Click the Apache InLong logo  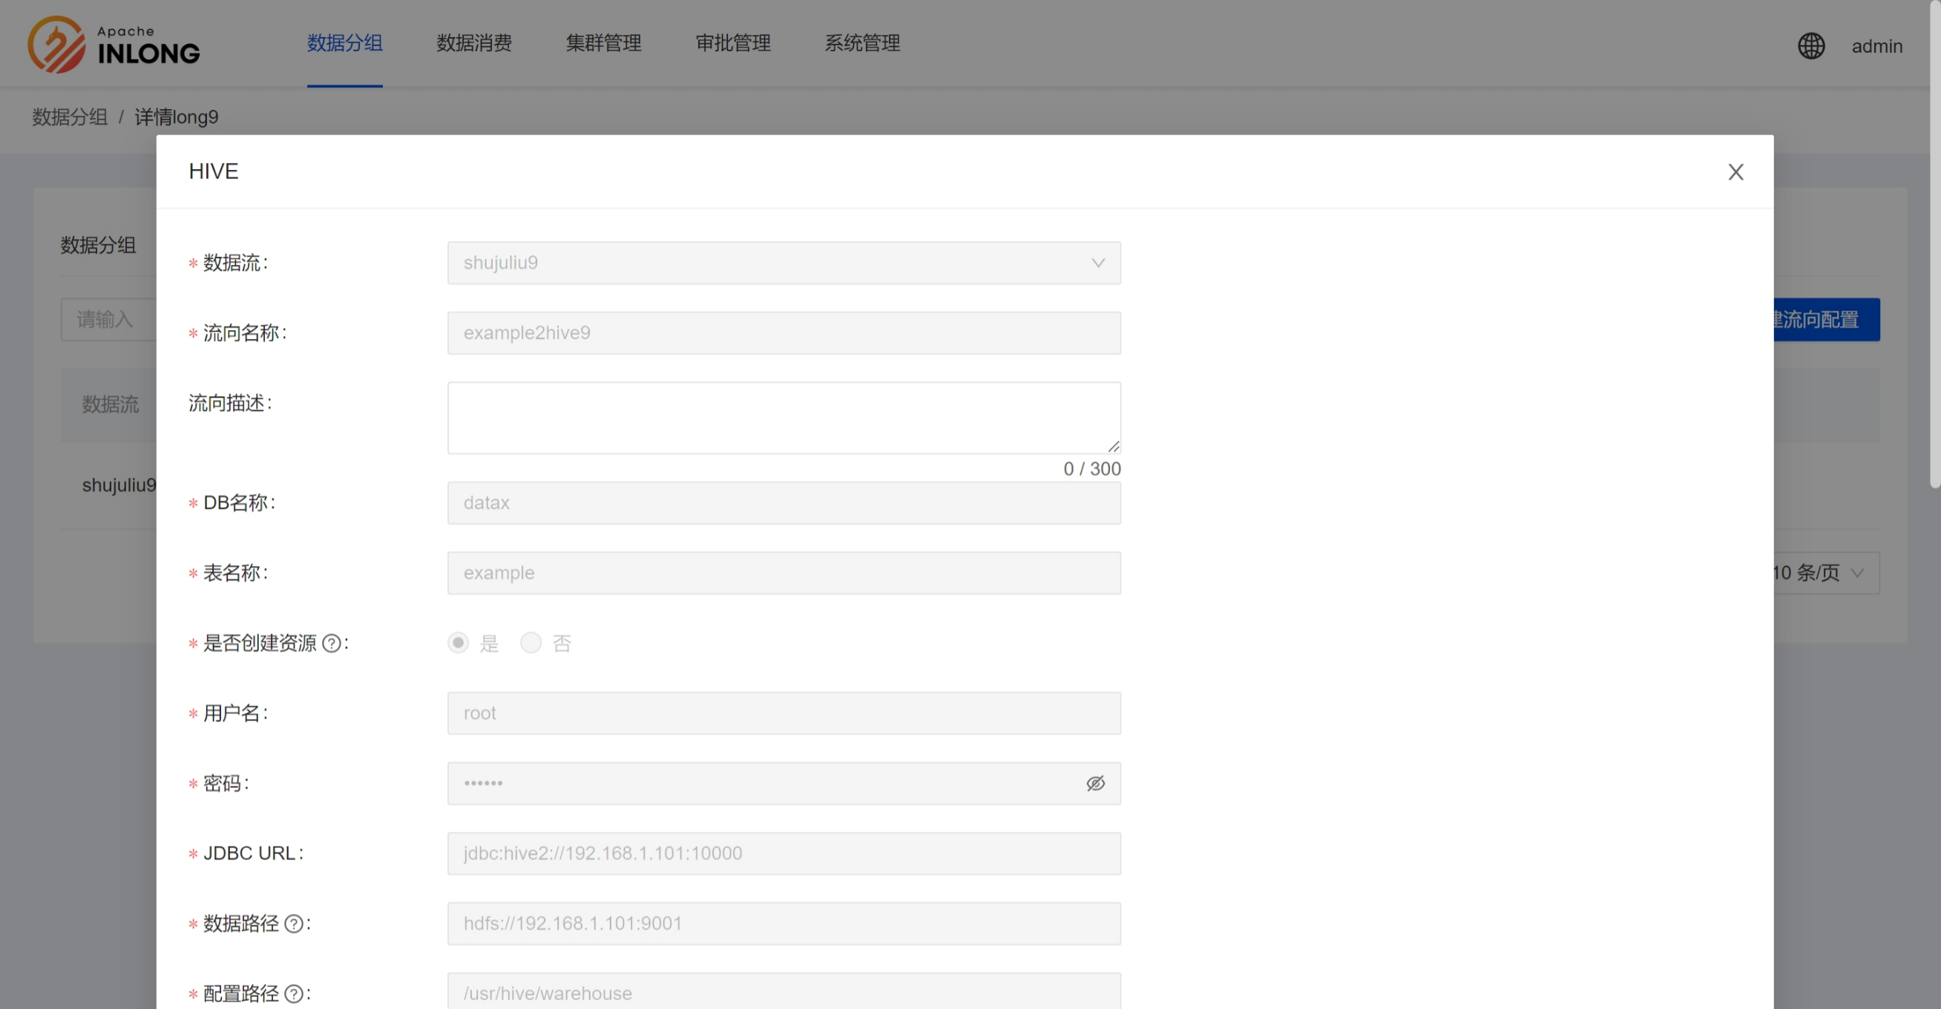click(x=113, y=45)
